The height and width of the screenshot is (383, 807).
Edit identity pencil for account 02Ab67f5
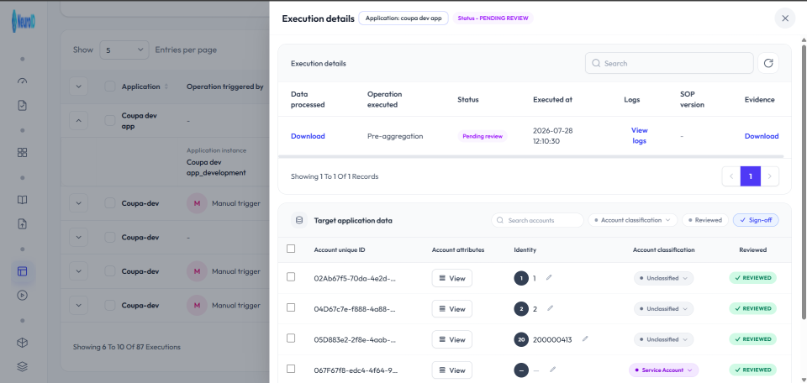549,278
